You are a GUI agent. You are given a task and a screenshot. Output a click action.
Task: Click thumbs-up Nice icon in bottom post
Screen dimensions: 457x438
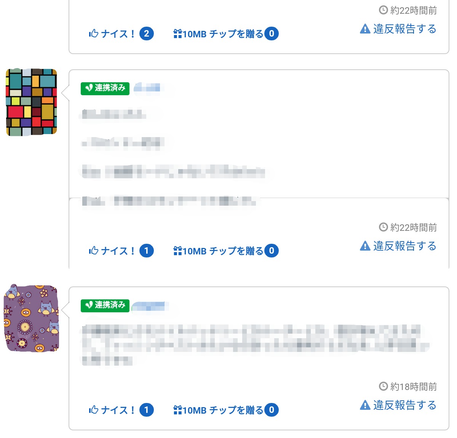tap(94, 410)
